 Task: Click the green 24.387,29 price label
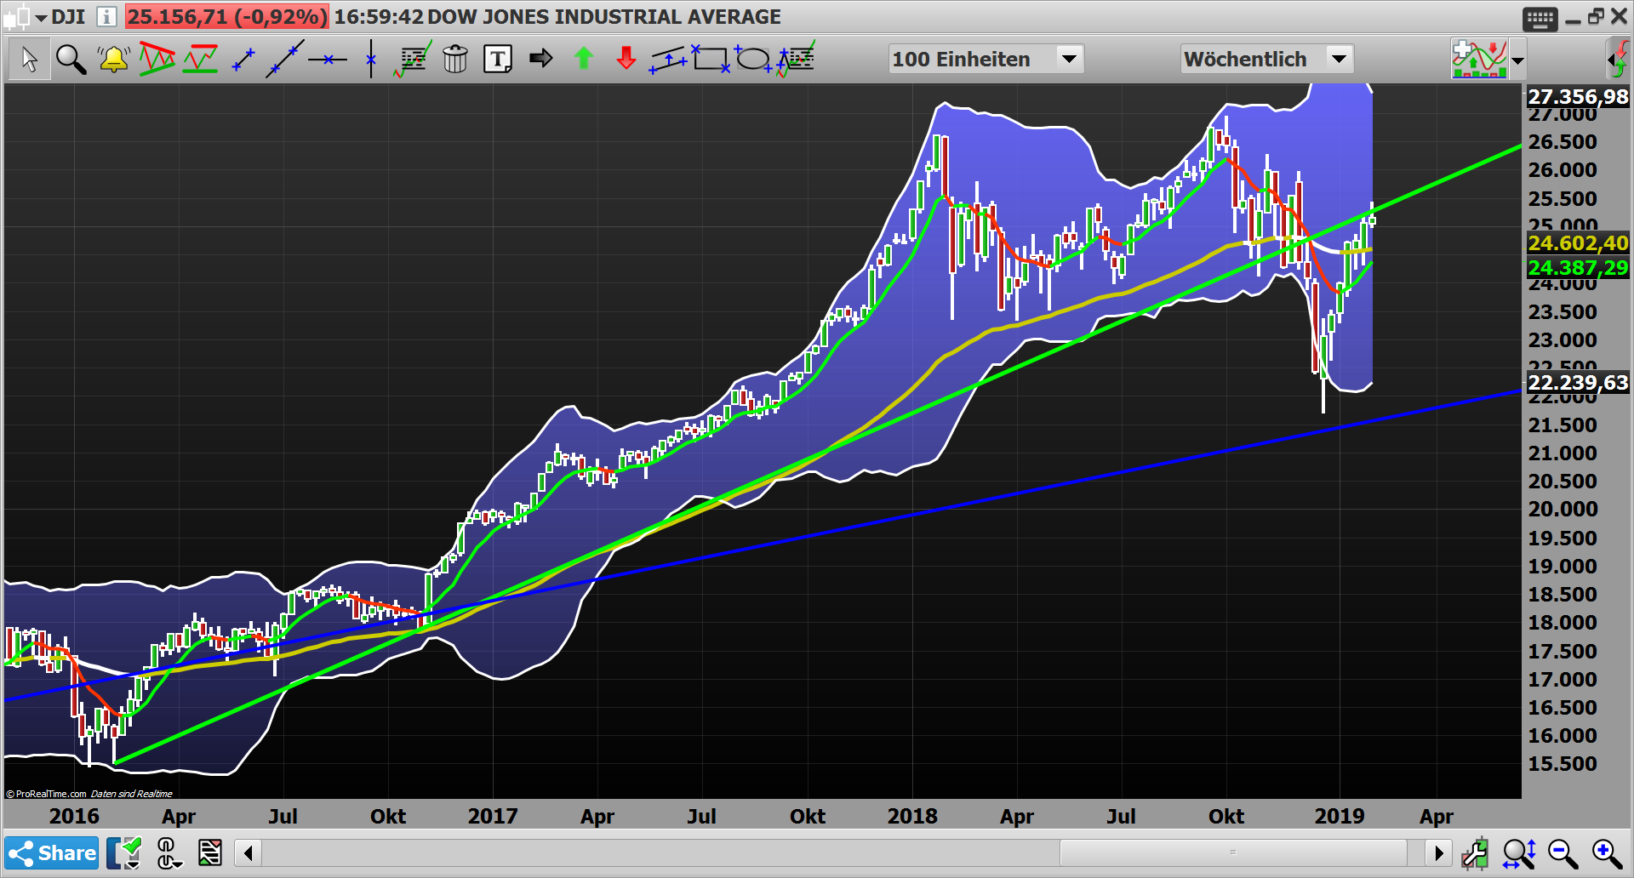tap(1578, 268)
